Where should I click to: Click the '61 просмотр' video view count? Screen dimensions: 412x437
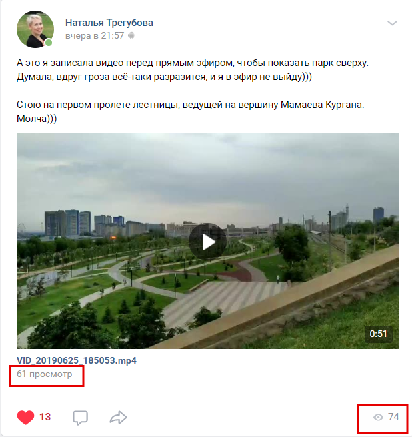coord(44,374)
